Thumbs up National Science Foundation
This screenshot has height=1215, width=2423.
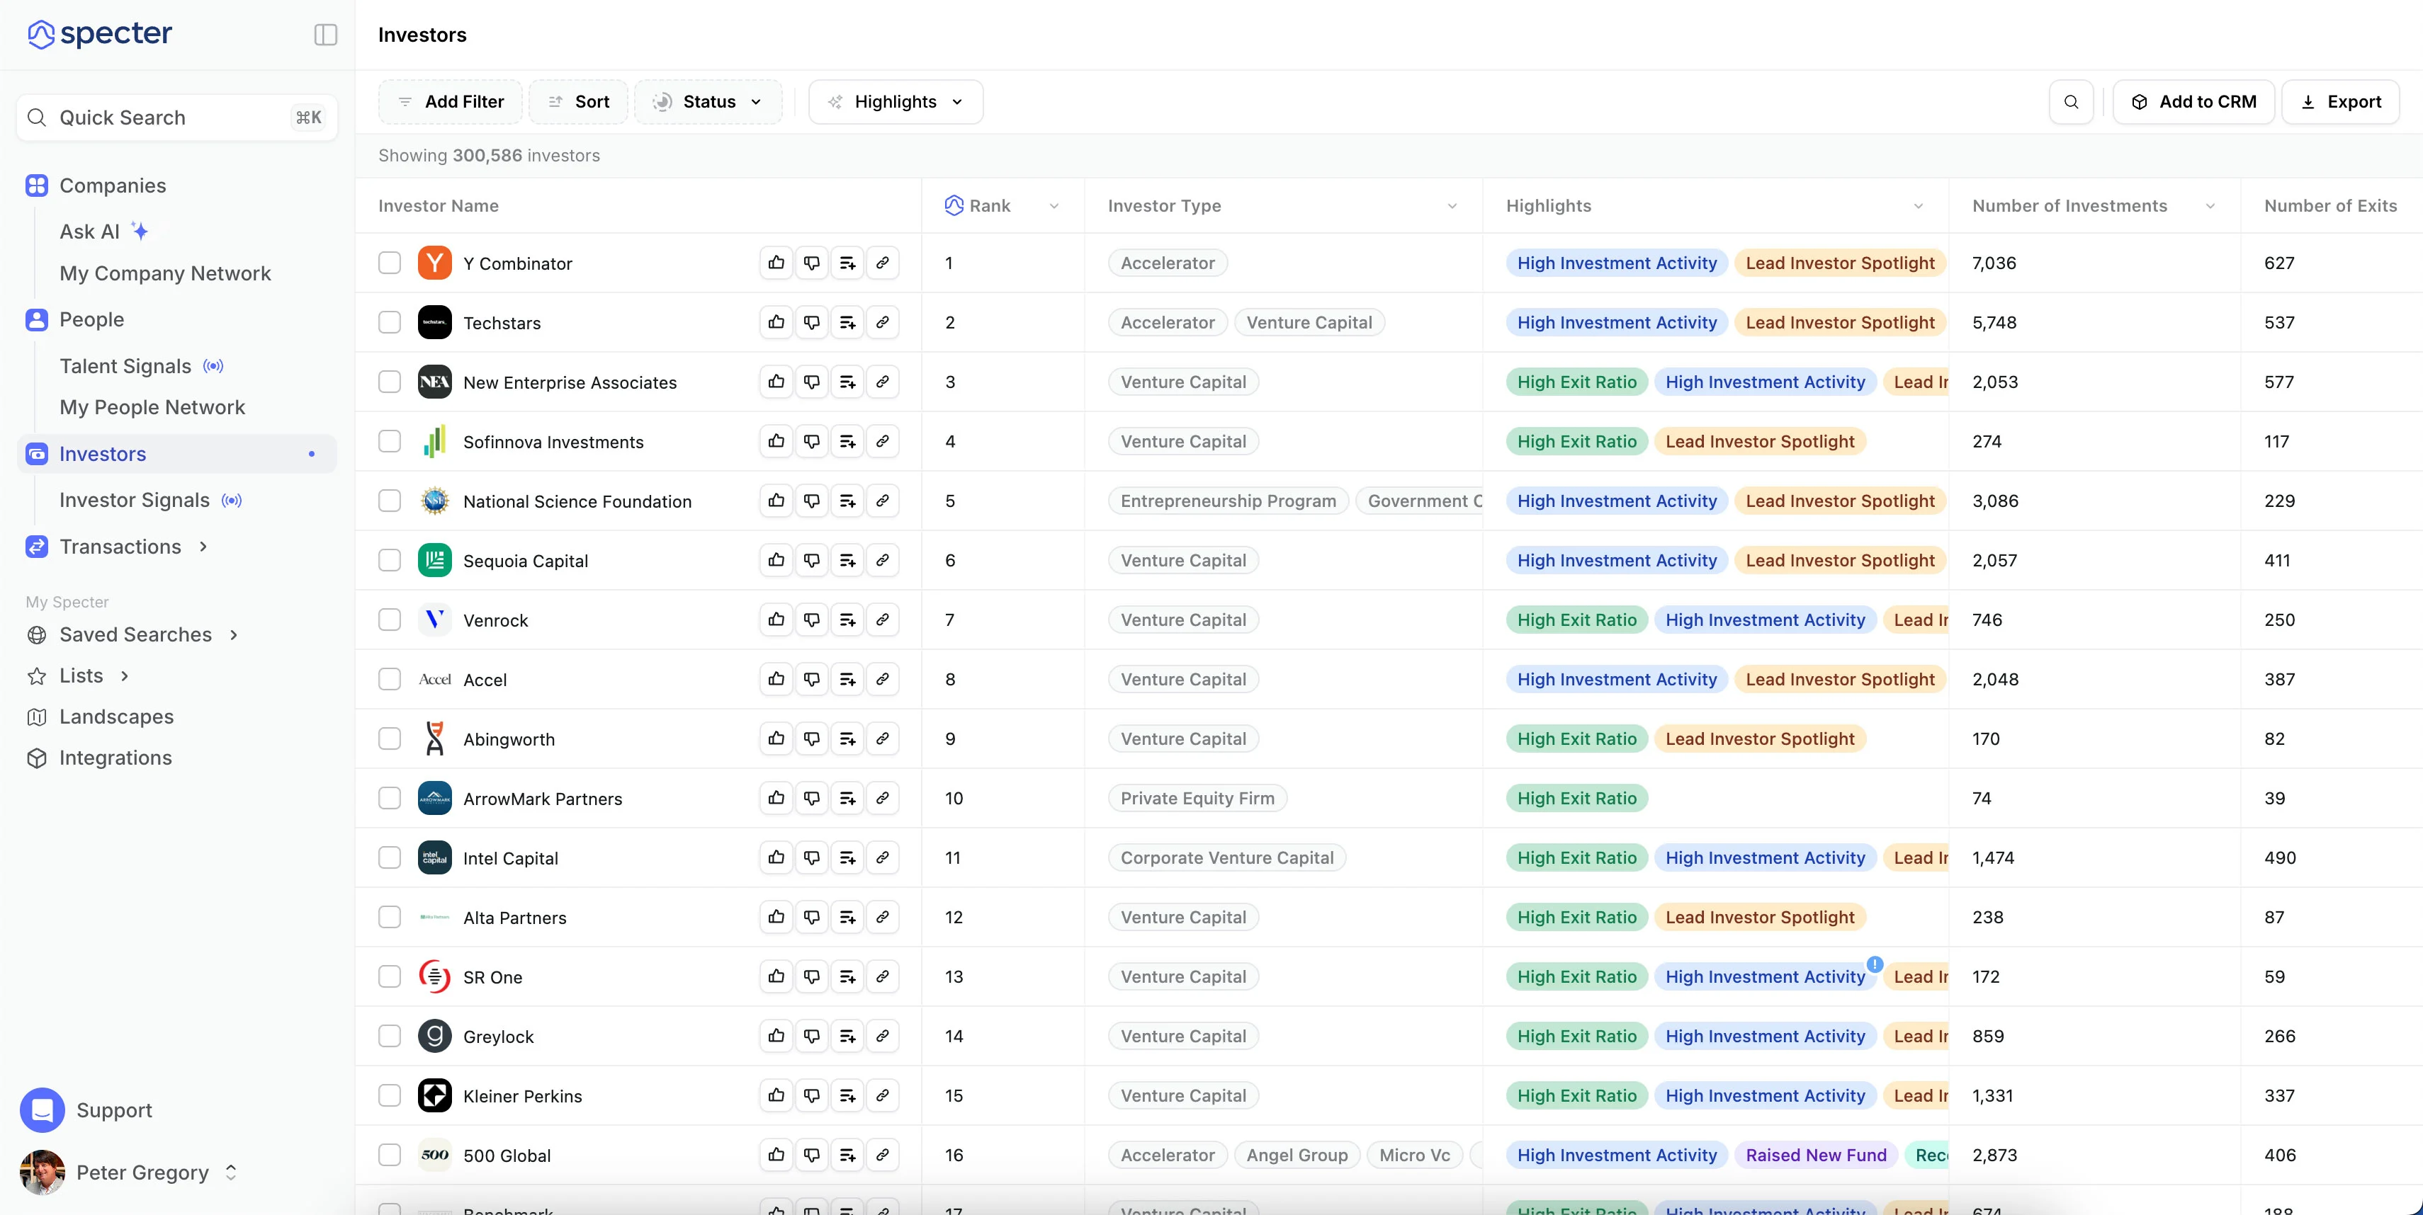[x=776, y=501]
